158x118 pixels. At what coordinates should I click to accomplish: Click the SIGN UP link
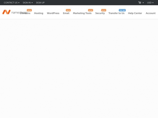(x=40, y=3)
